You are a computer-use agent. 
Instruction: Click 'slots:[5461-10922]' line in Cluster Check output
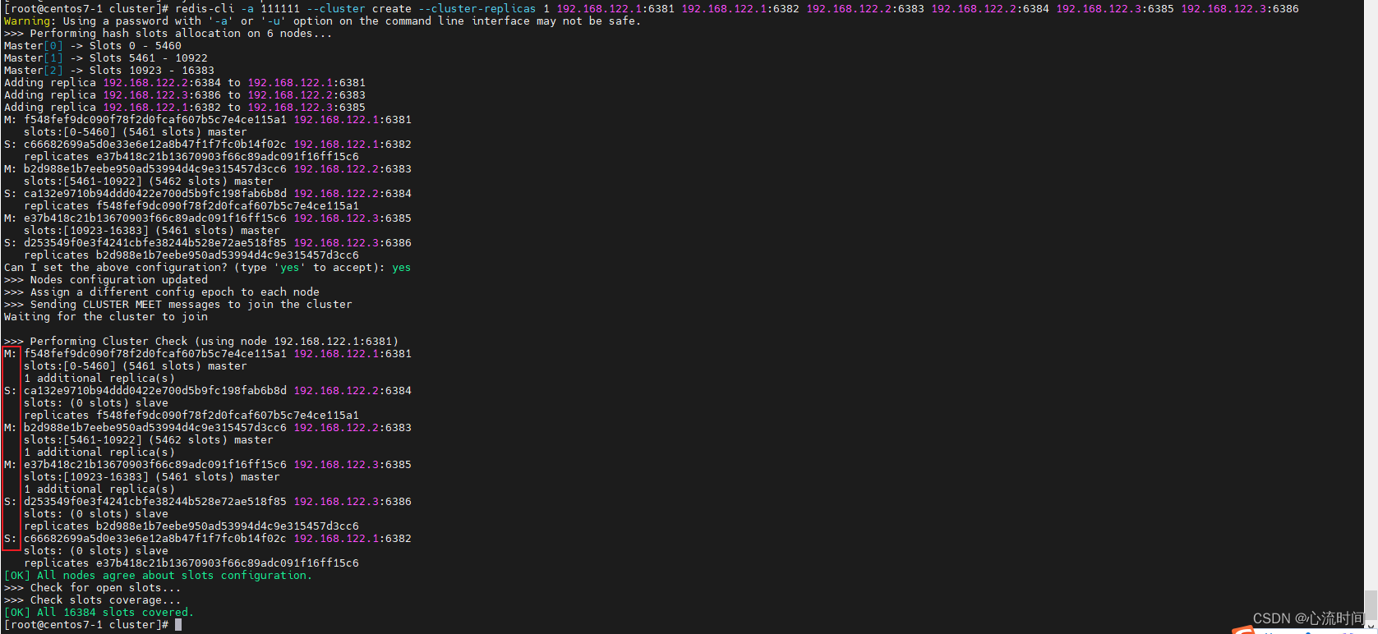pos(149,439)
